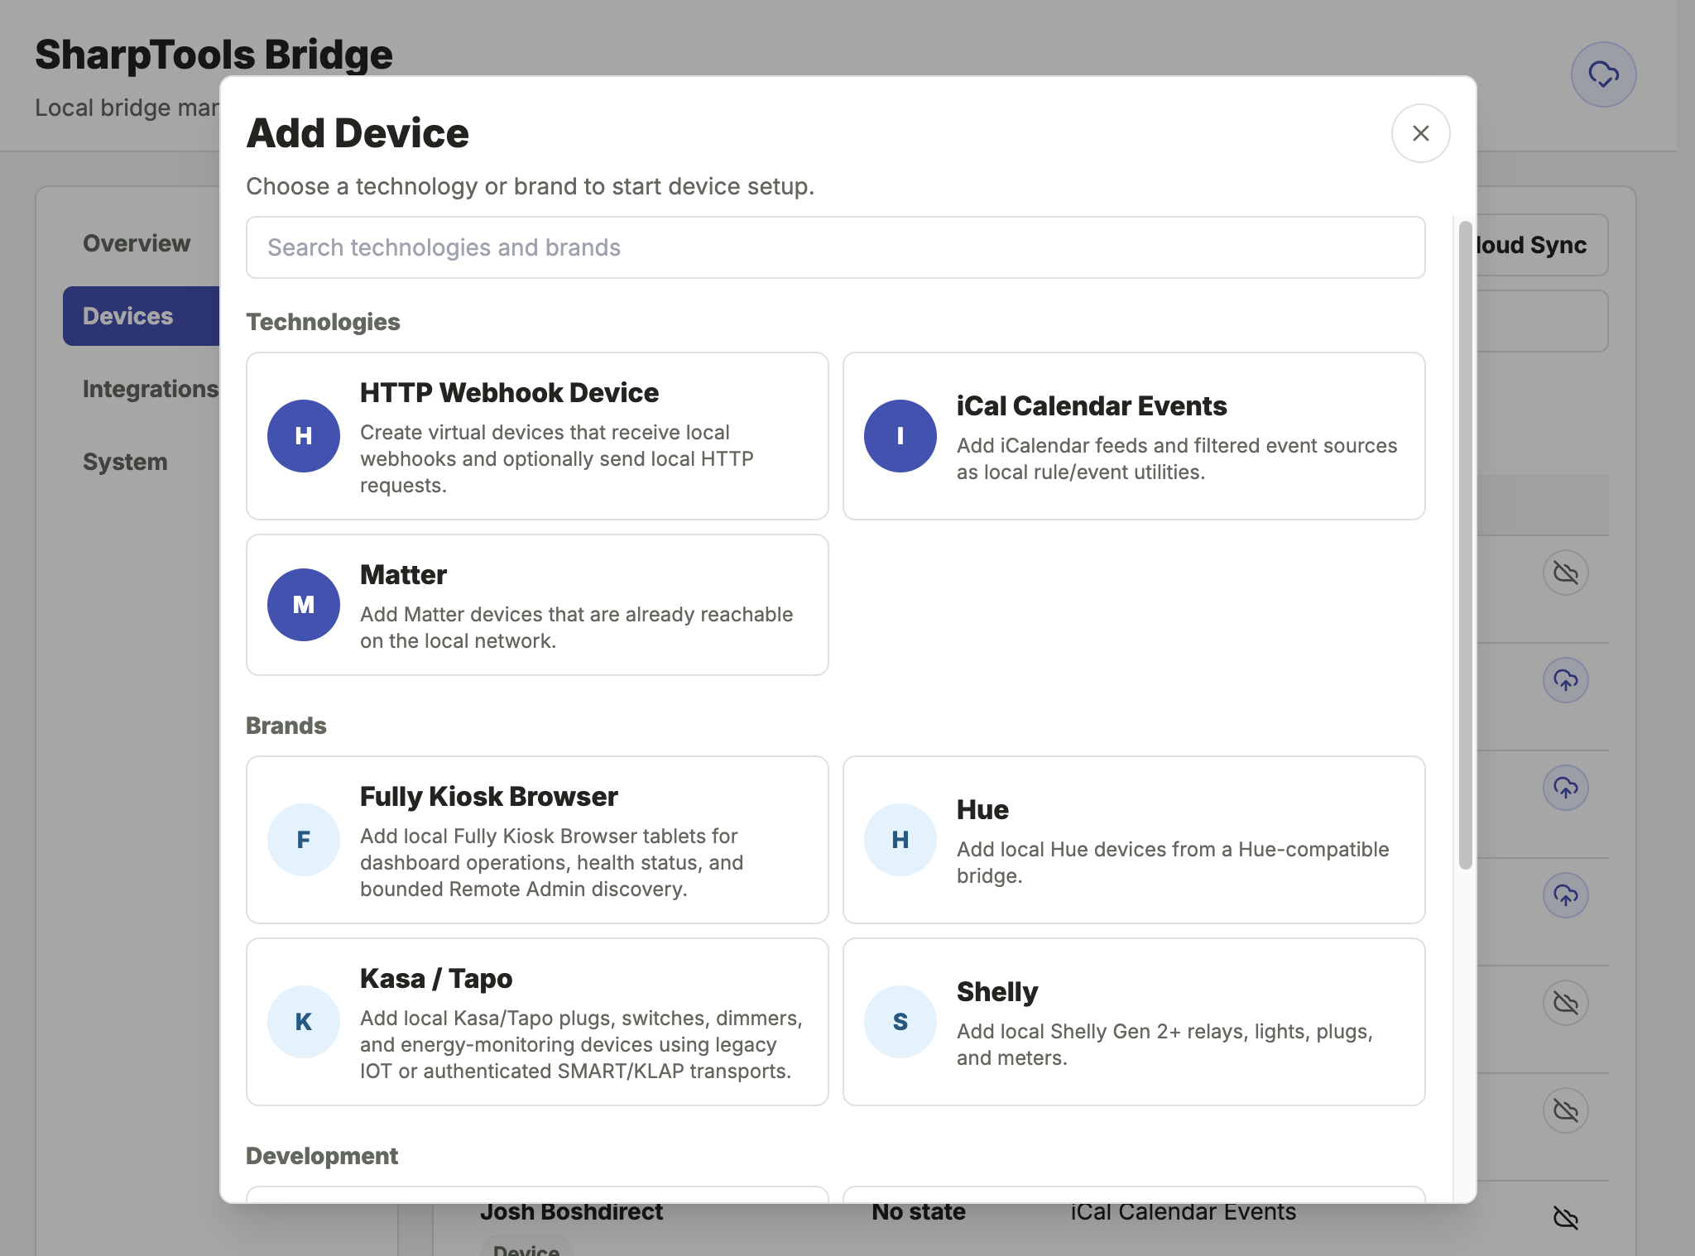
Task: Click 'Choose a technology or brand' subtitle text
Action: [531, 186]
